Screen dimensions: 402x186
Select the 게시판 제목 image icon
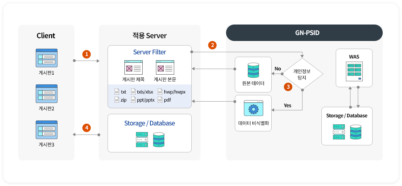click(133, 67)
